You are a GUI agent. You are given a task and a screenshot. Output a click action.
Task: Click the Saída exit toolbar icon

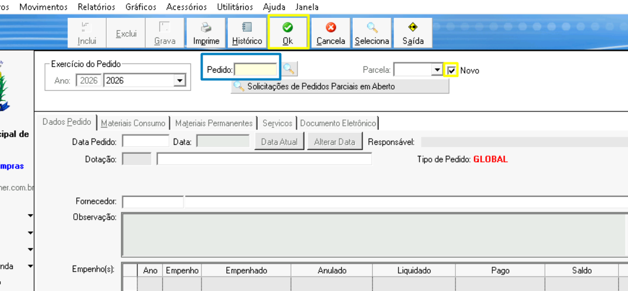point(413,28)
